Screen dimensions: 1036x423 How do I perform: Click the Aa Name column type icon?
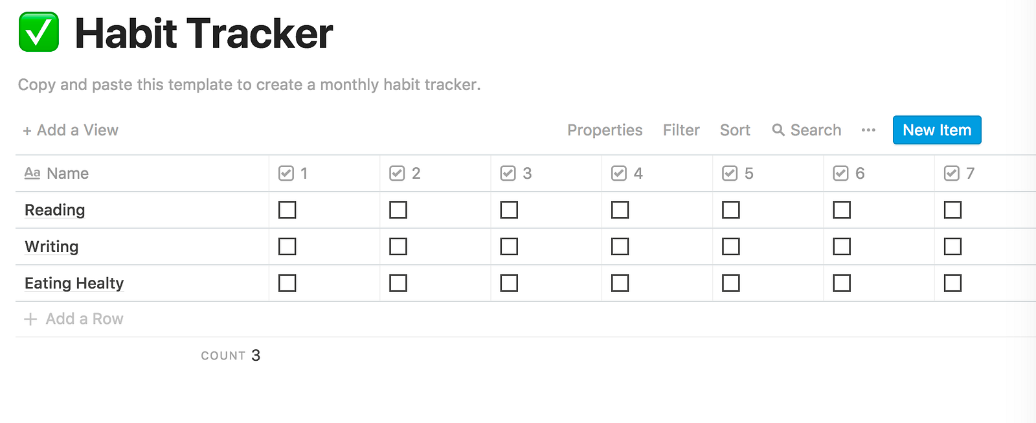32,173
